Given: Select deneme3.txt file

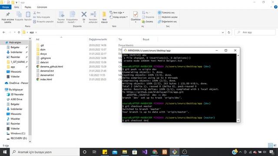Looking at the screenshot, I should coord(47,71).
